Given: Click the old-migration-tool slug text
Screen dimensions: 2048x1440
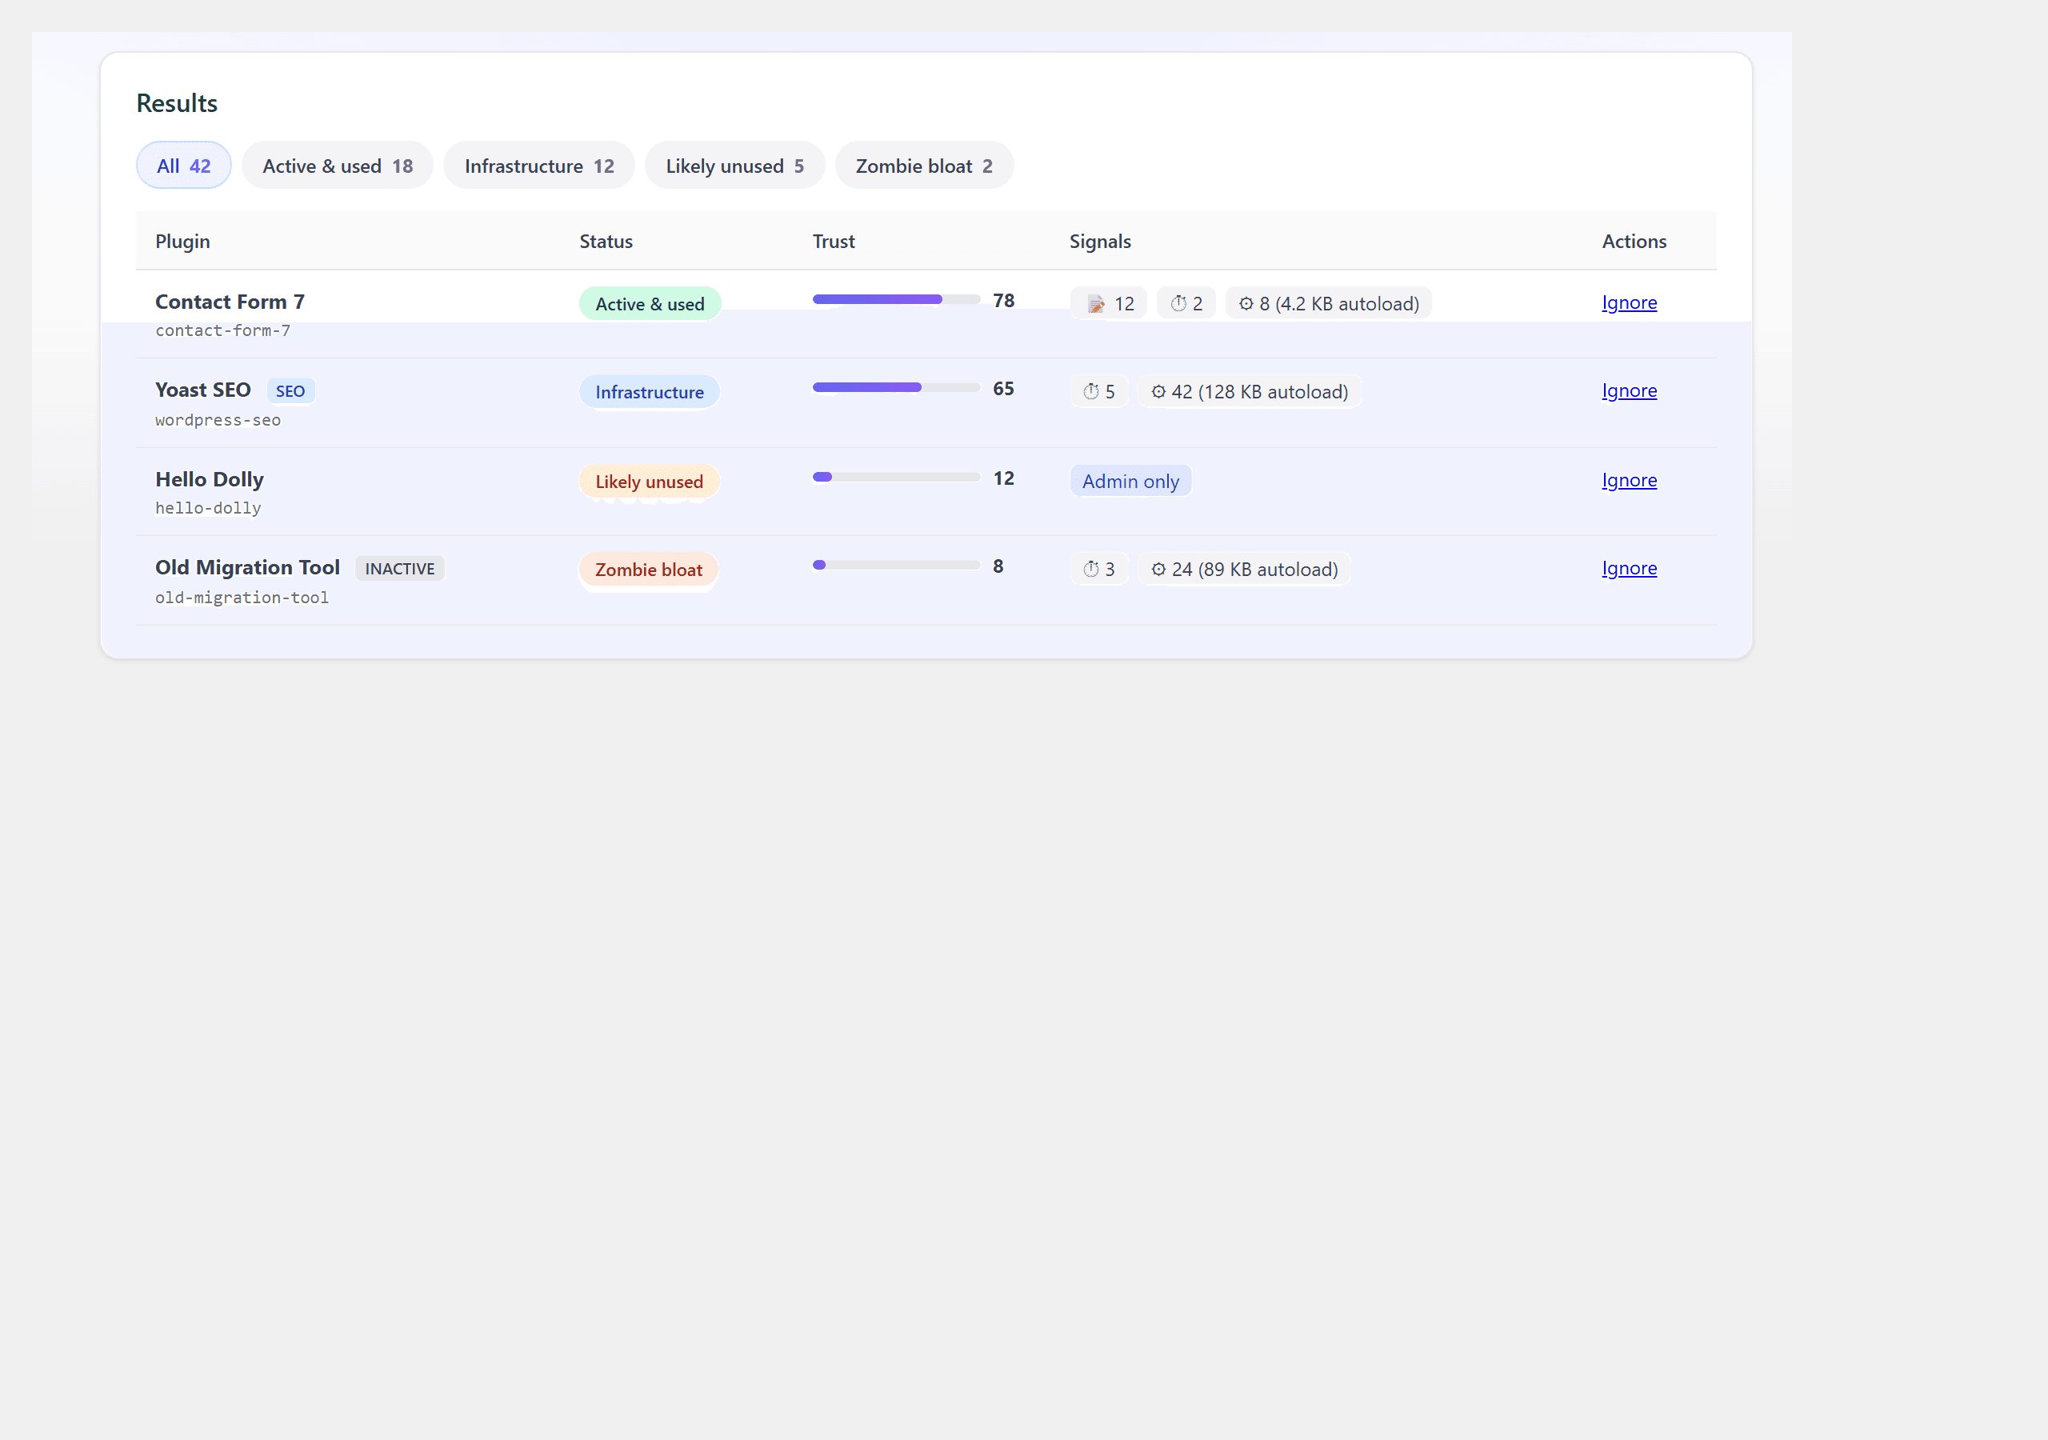Looking at the screenshot, I should (x=242, y=598).
